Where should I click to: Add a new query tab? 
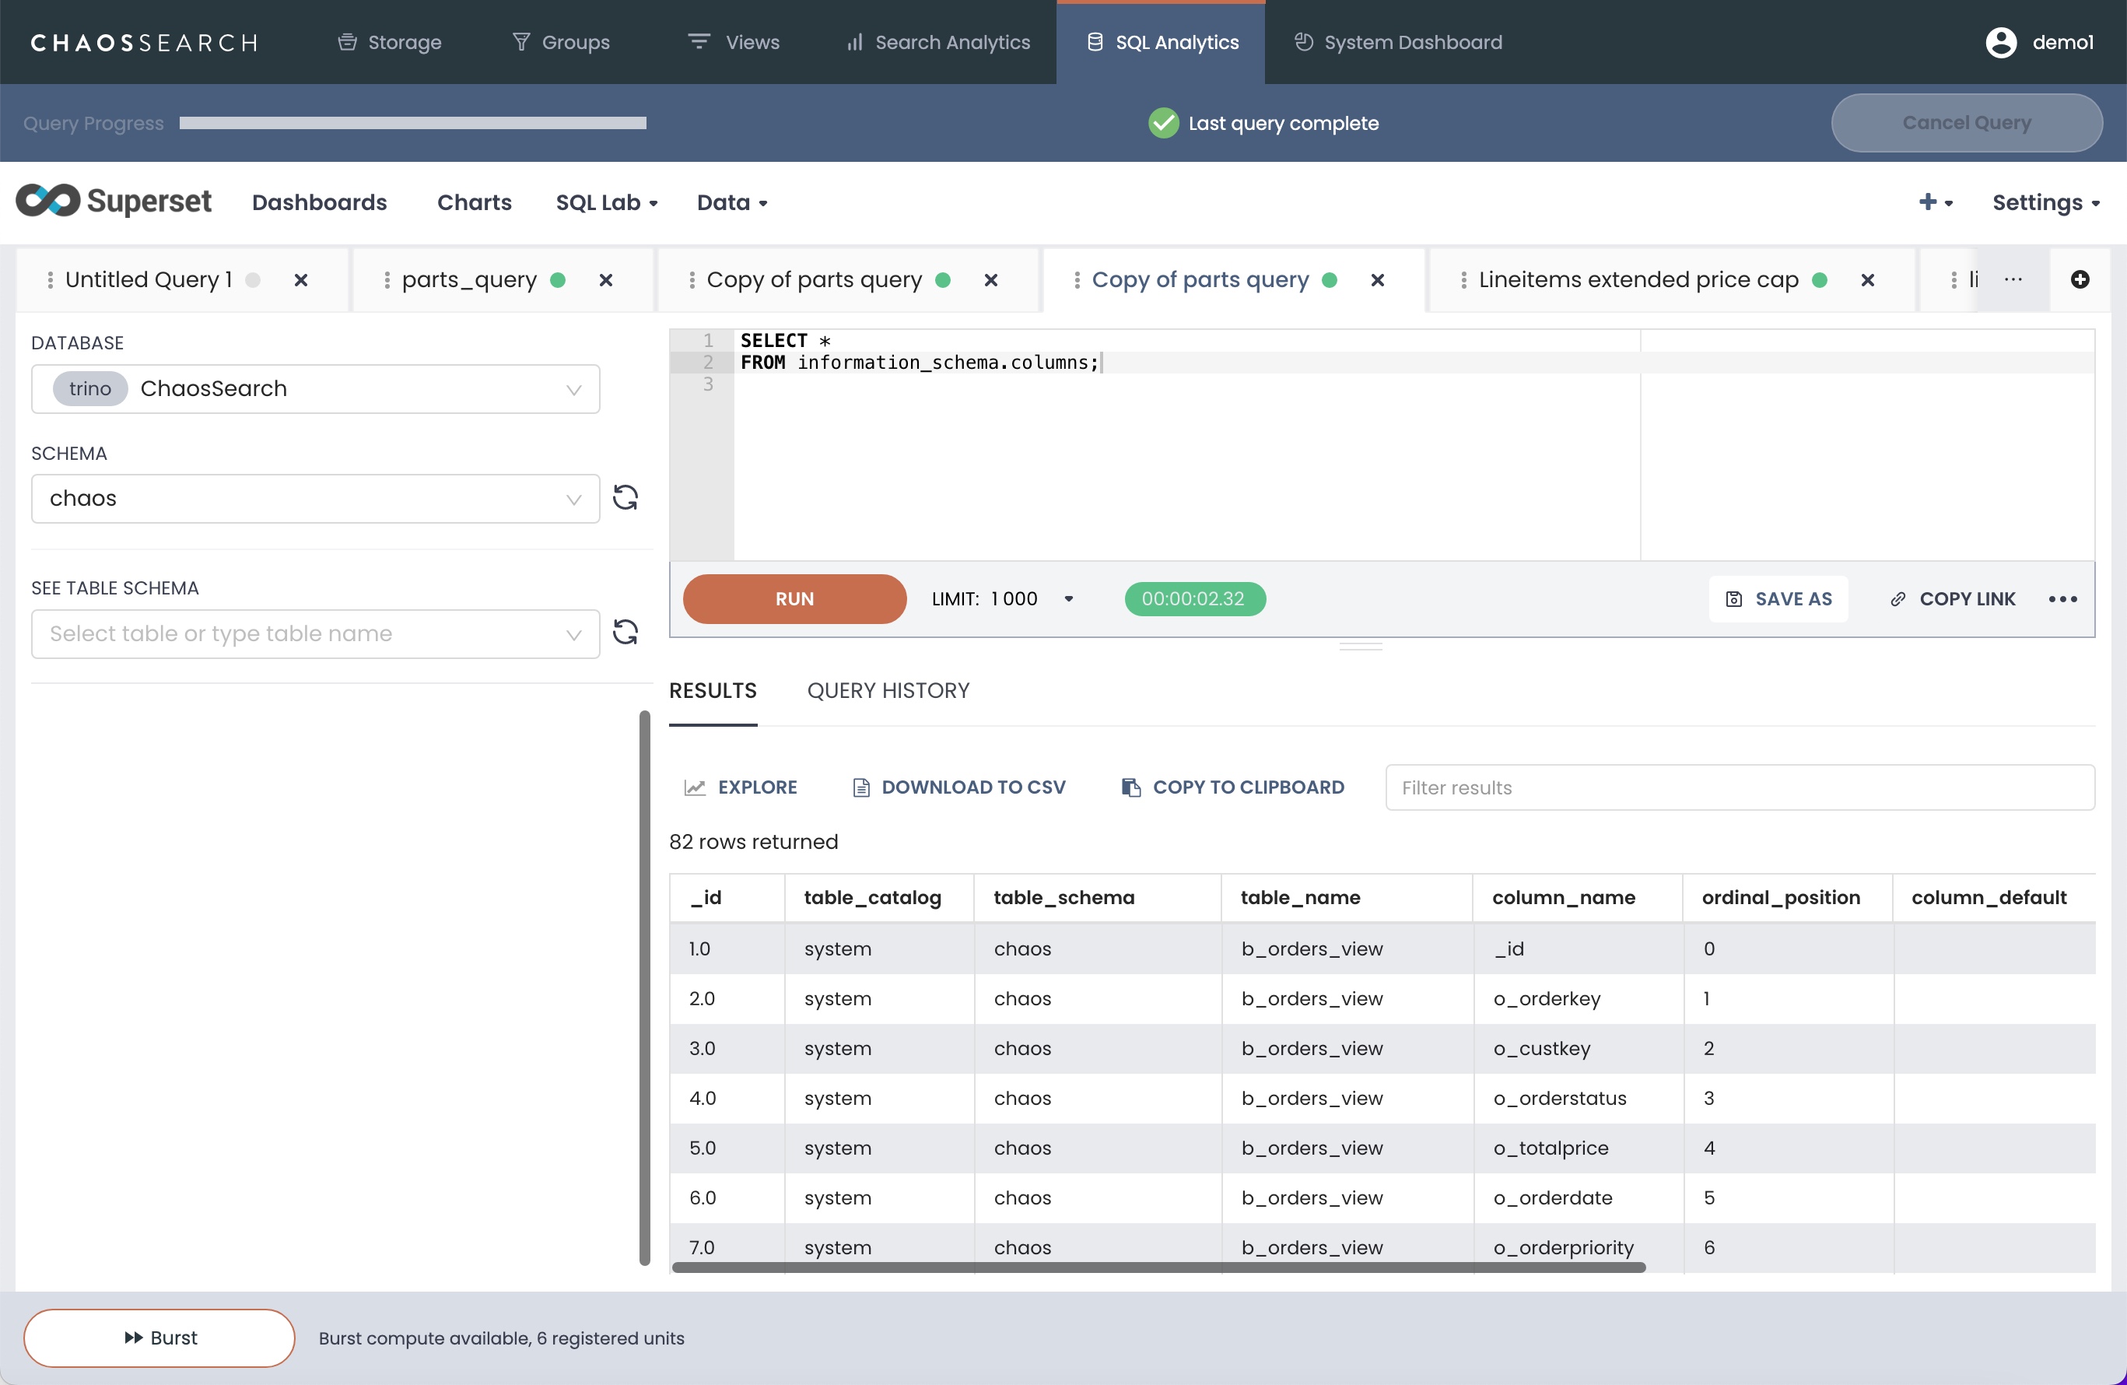pos(2080,279)
